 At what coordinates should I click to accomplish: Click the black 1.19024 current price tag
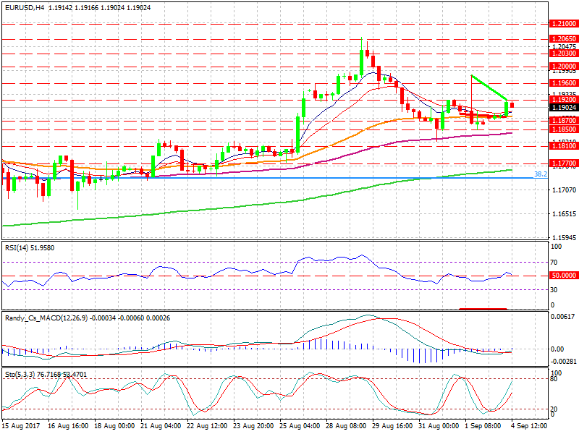click(x=564, y=107)
